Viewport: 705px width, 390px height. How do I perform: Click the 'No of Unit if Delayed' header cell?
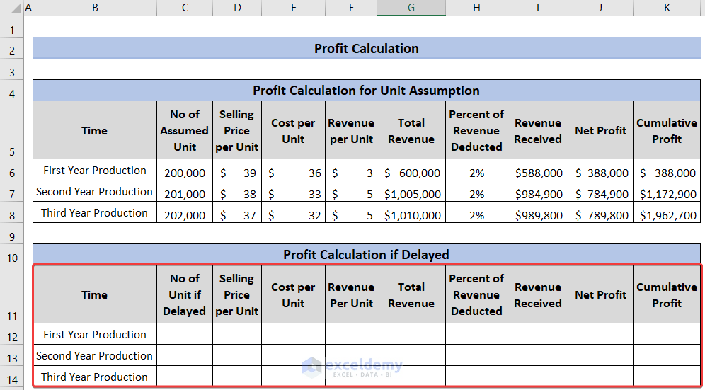click(185, 294)
